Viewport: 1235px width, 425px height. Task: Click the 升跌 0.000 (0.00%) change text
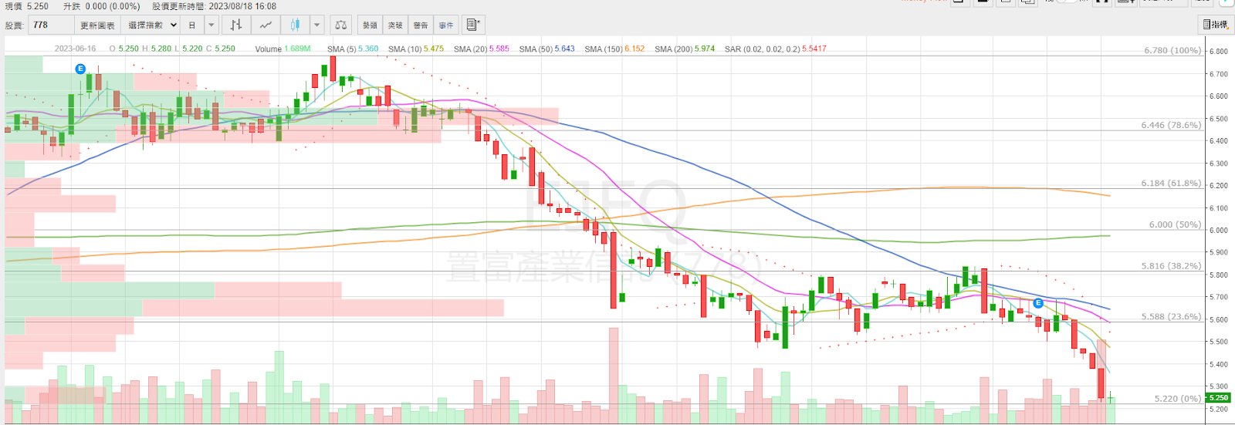(x=102, y=6)
